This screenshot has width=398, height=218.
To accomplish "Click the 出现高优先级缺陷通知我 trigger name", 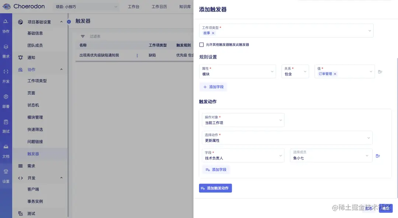I will (x=99, y=55).
